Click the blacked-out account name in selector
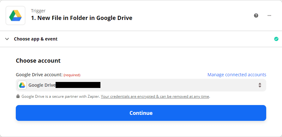Viewport: 282px width, 137px height. [78, 85]
